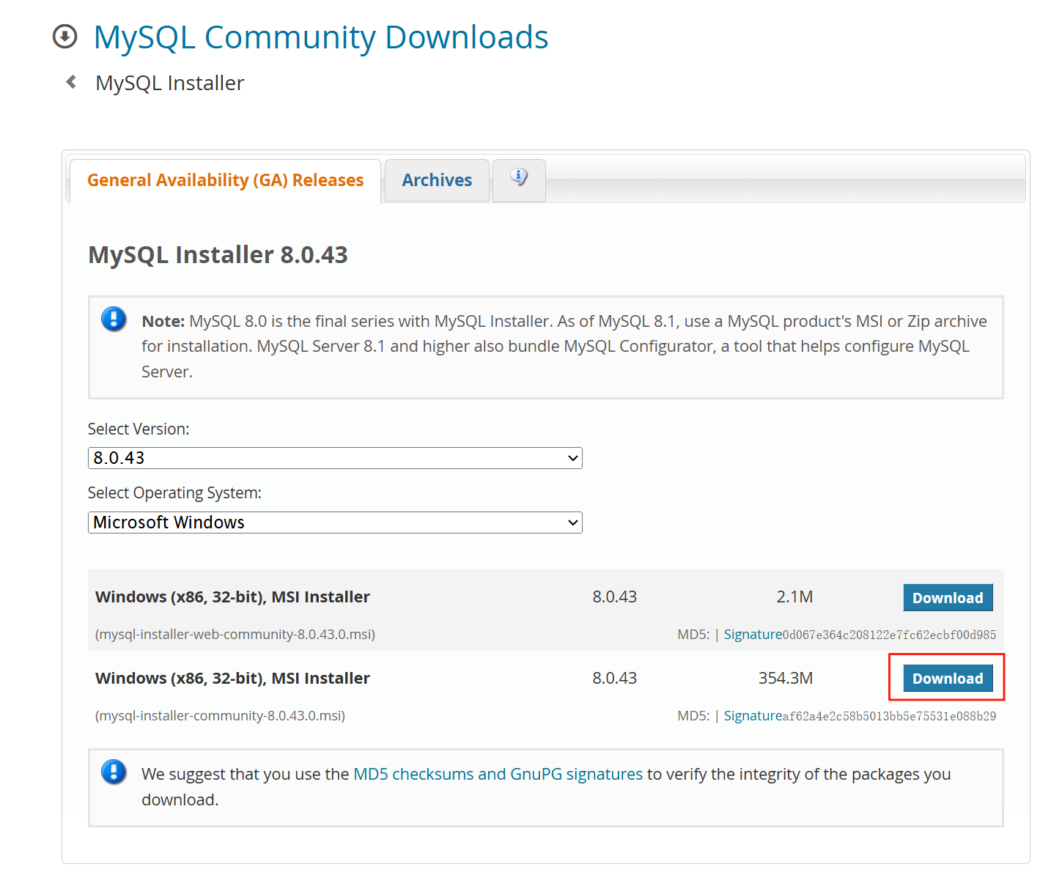Open Signature link for 354.3M installer
This screenshot has width=1062, height=875.
tap(753, 716)
